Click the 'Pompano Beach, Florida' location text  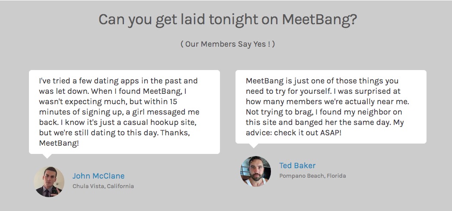(312, 176)
